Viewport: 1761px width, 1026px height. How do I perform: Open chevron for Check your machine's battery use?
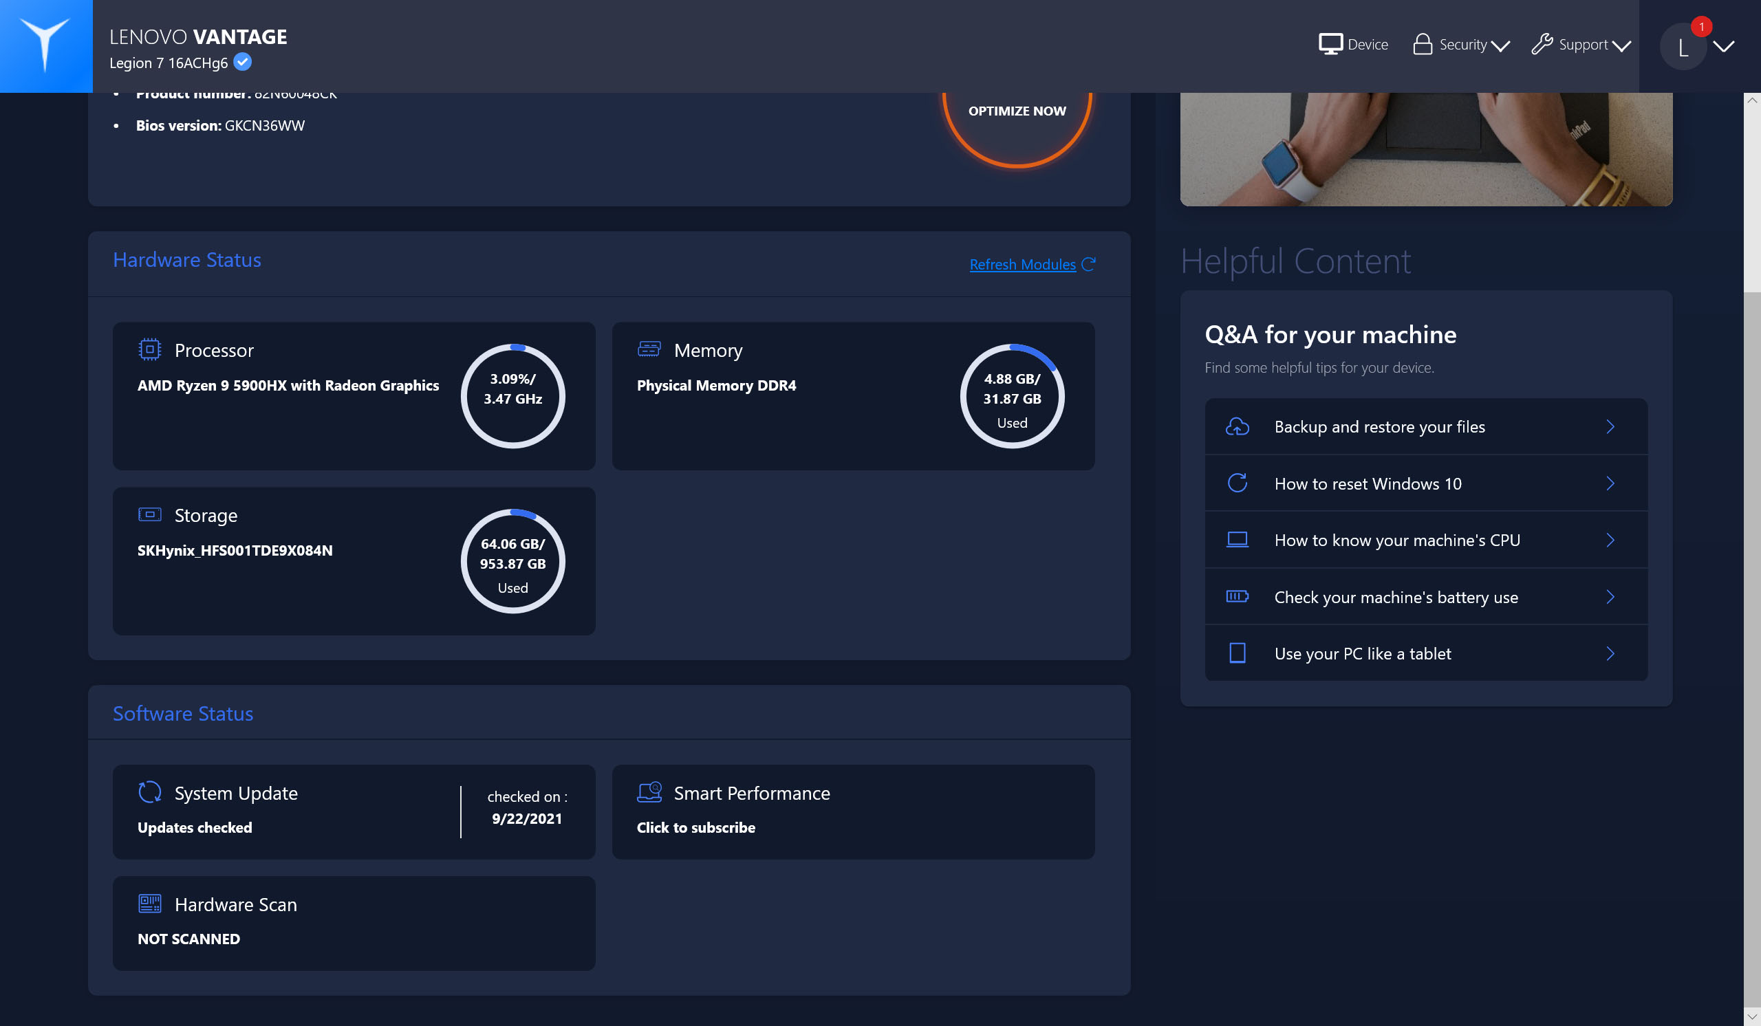(x=1610, y=596)
